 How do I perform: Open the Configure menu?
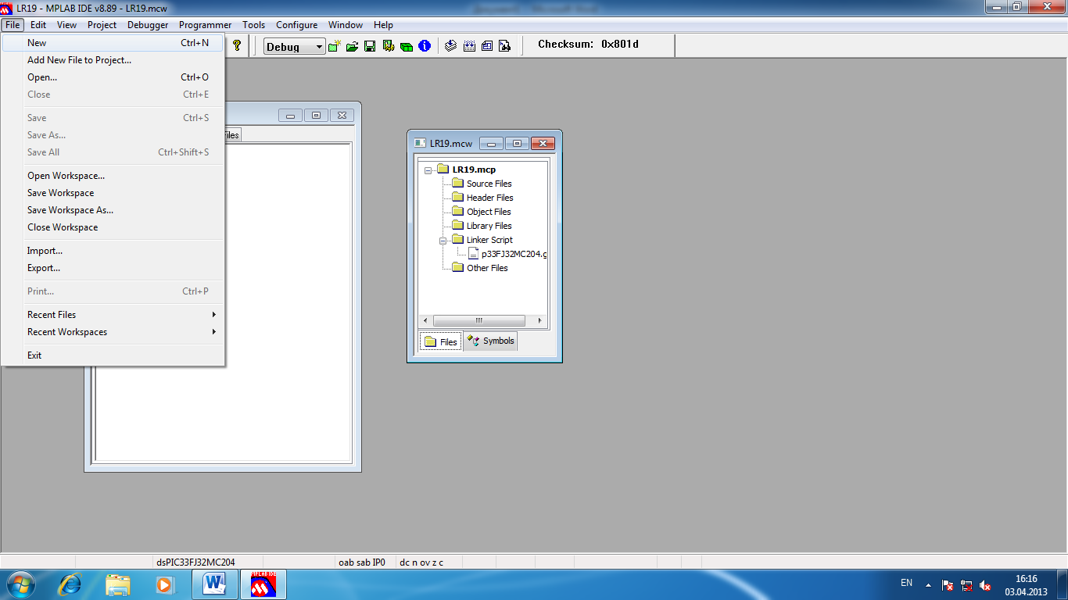(297, 25)
